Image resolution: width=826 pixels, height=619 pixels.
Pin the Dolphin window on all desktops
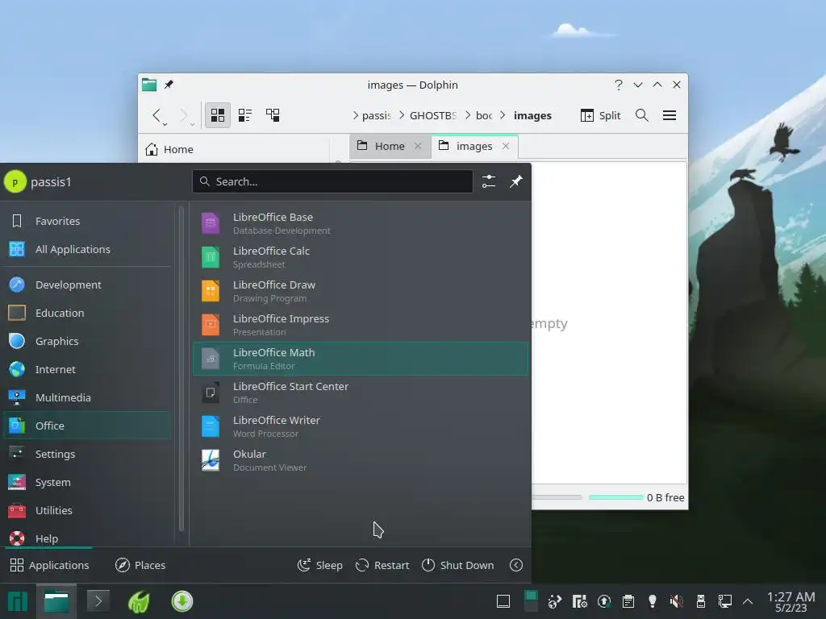(x=169, y=85)
